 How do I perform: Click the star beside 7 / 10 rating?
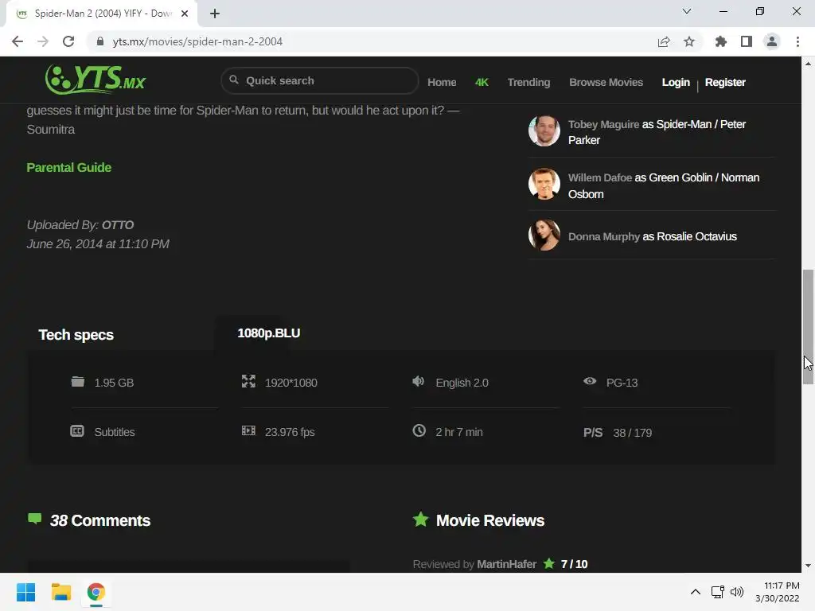pos(549,563)
